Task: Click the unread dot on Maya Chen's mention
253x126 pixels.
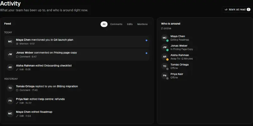Action: (146, 41)
